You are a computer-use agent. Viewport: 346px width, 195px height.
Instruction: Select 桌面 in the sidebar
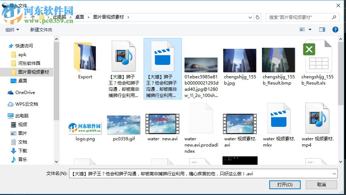click(x=22, y=81)
